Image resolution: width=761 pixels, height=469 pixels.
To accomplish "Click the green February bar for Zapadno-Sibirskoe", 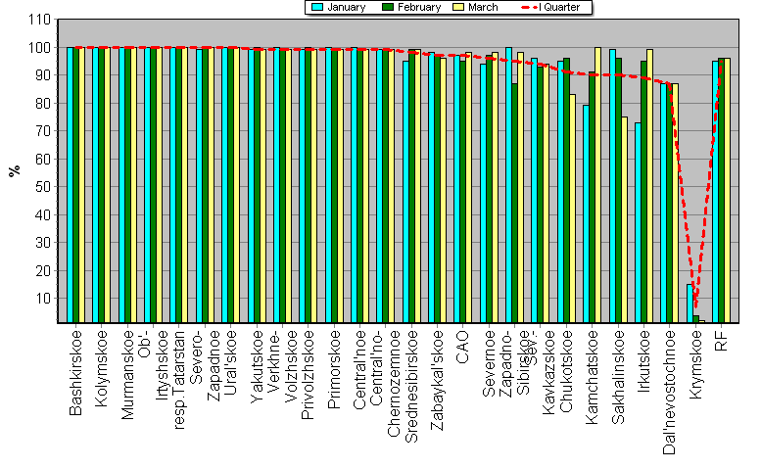I will (514, 204).
